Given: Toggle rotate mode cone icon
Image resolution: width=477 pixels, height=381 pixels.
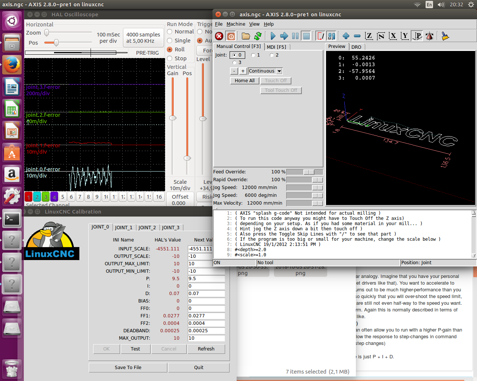Looking at the screenshot, I should pyautogui.click(x=429, y=36).
